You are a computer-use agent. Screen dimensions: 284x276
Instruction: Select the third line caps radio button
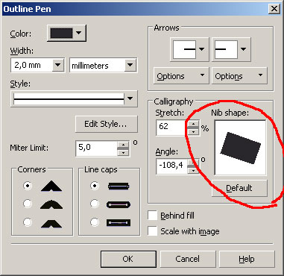(95, 222)
